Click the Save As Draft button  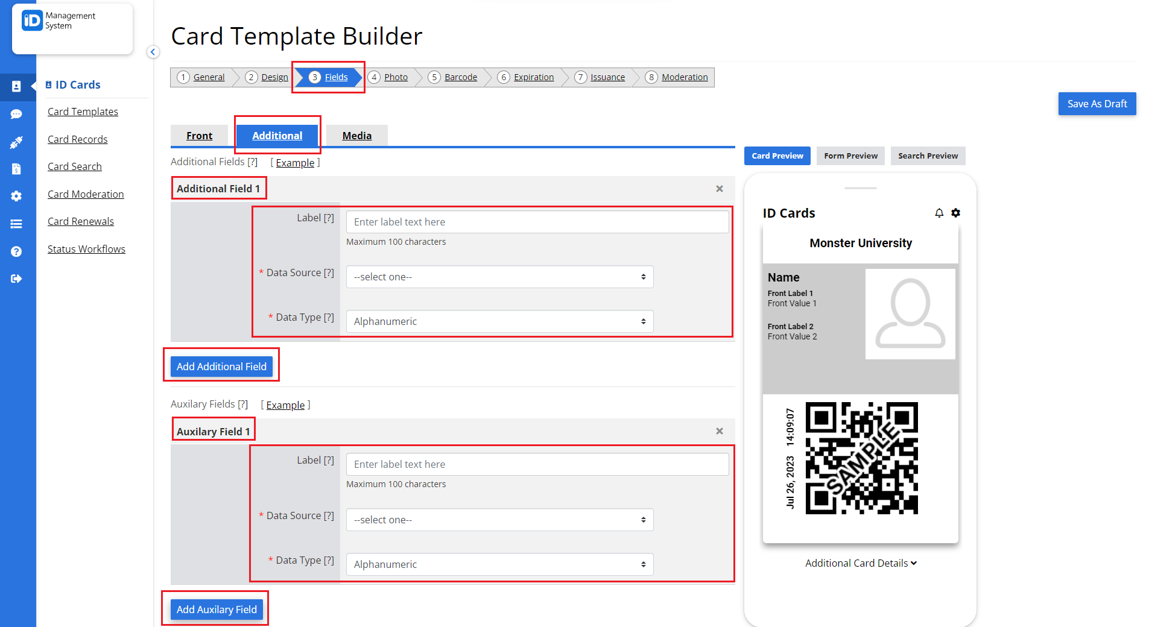[x=1097, y=104]
